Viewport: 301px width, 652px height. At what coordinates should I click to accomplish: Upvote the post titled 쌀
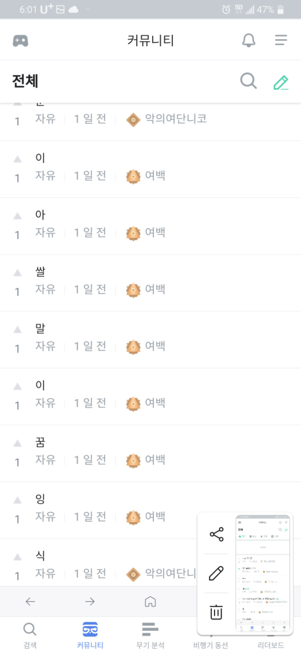click(18, 273)
